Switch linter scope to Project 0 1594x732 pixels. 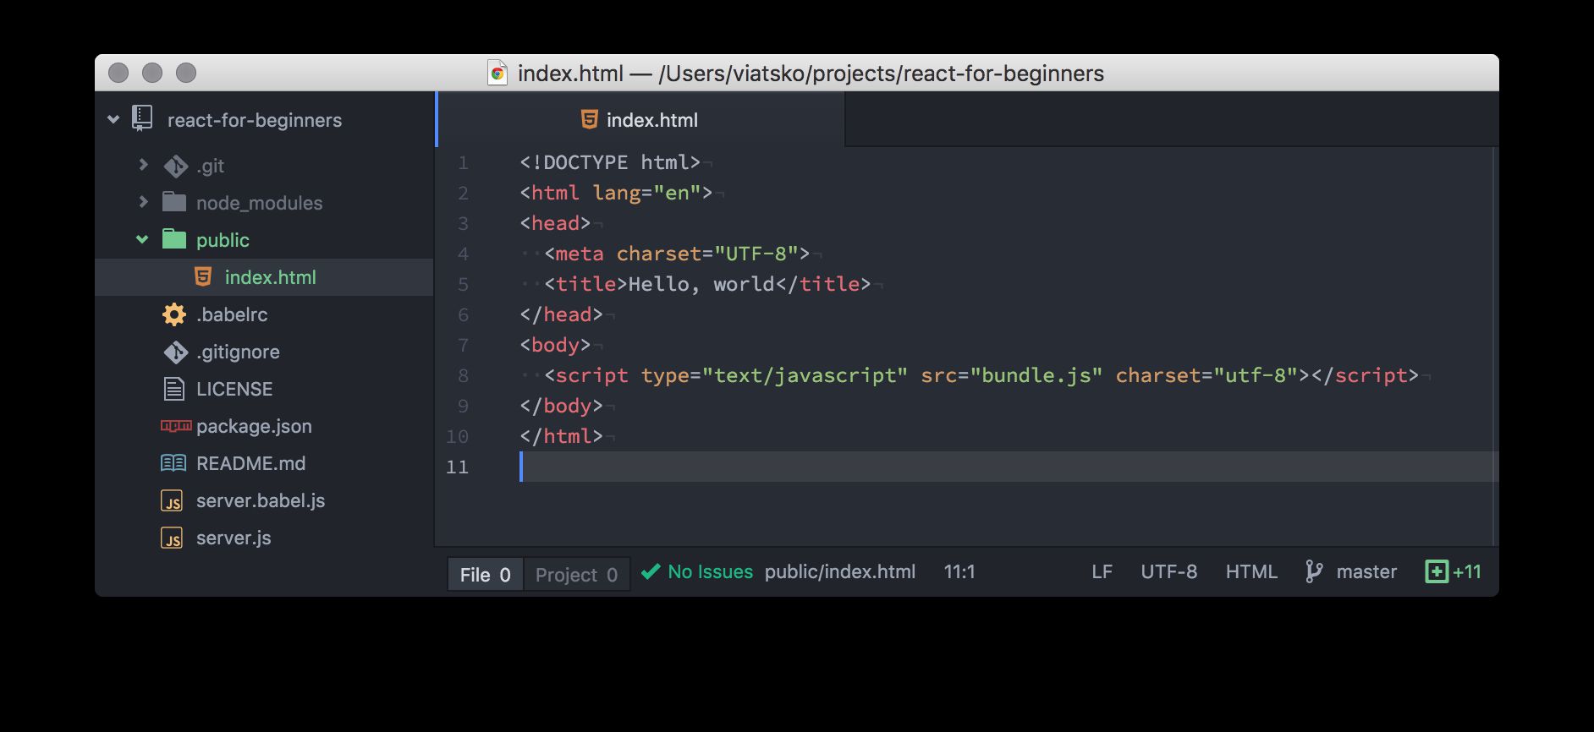(x=576, y=575)
